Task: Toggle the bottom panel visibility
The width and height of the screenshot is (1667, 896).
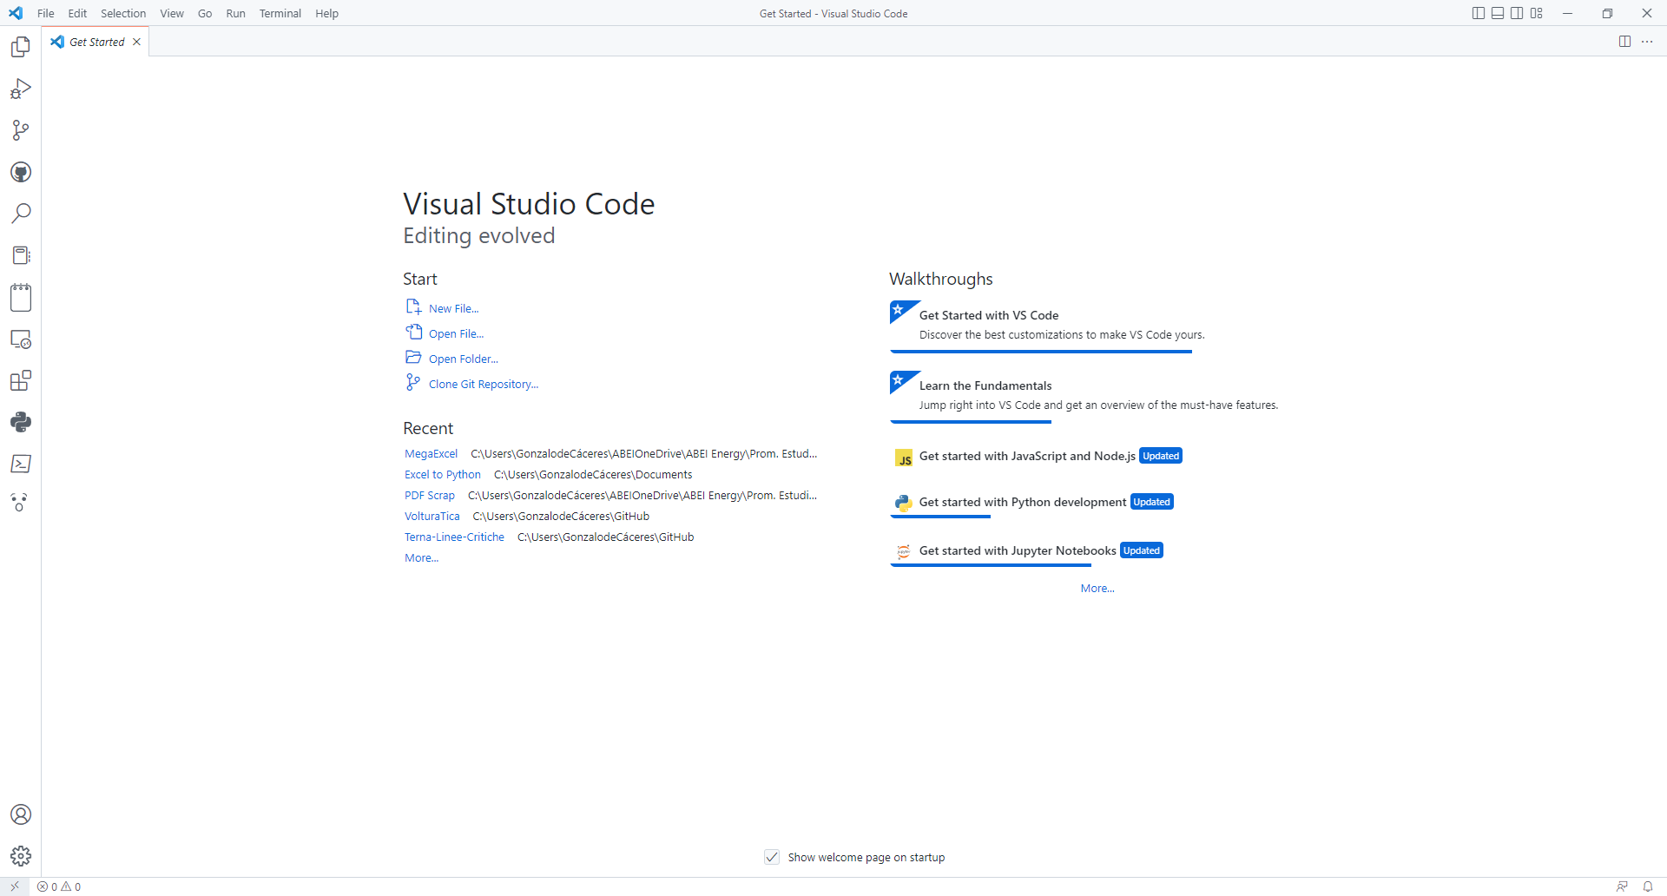Action: click(1498, 13)
